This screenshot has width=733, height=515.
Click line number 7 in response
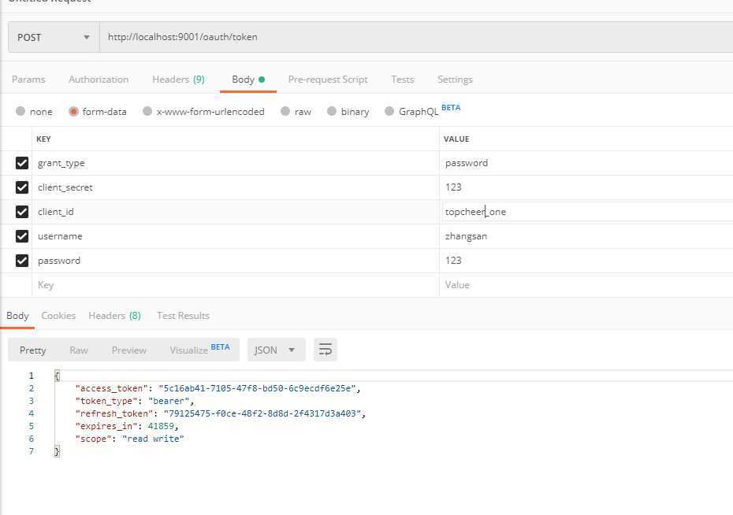pos(32,451)
